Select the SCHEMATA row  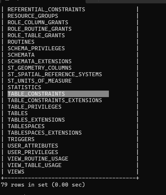click(x=21, y=55)
